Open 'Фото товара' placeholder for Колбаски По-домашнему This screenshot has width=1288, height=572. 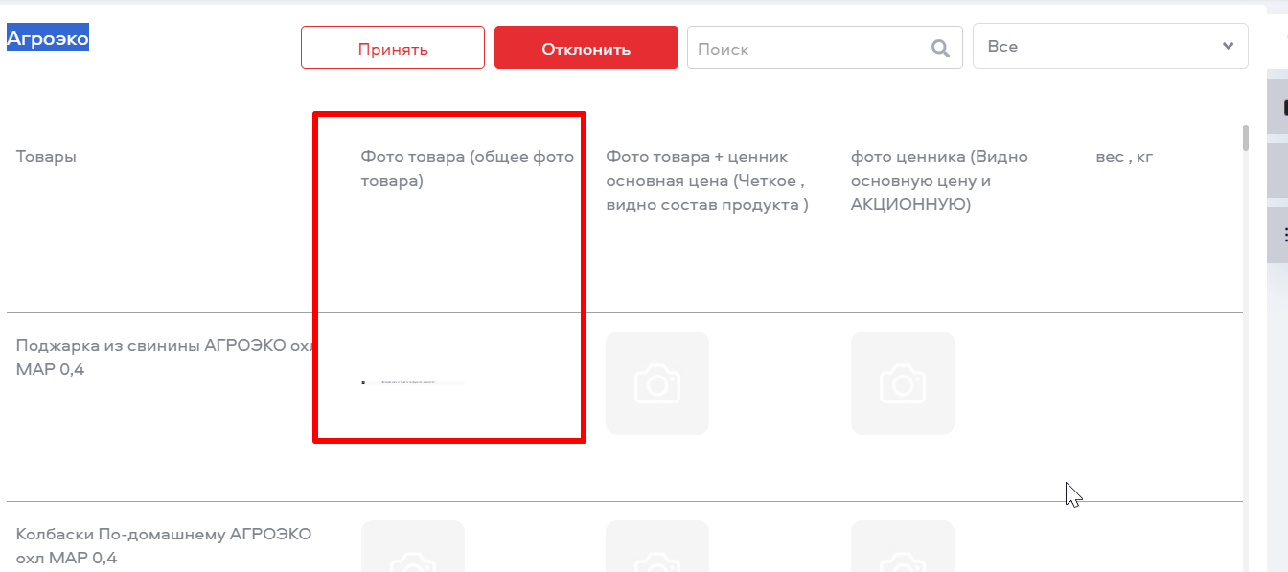412,546
